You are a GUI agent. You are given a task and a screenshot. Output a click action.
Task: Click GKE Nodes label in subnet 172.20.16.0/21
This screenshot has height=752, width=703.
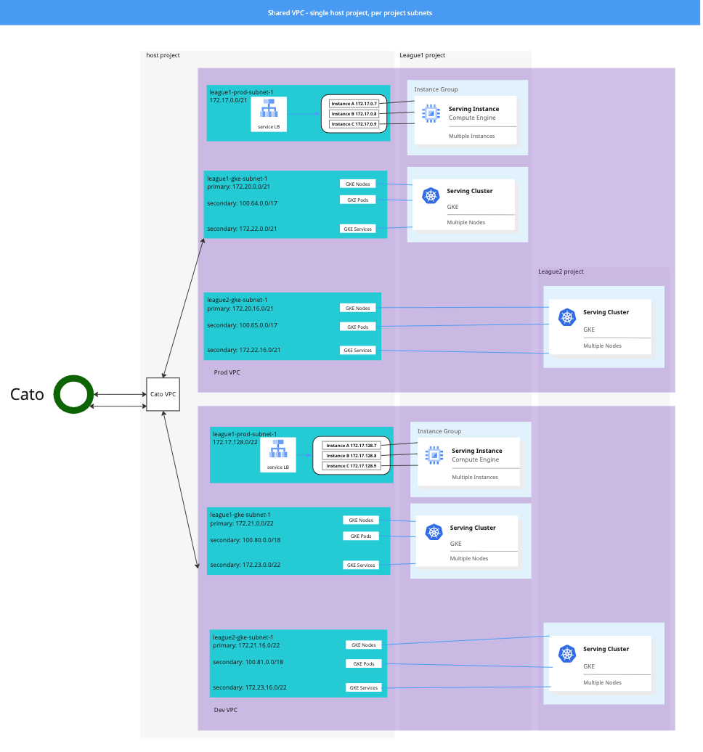pos(359,309)
